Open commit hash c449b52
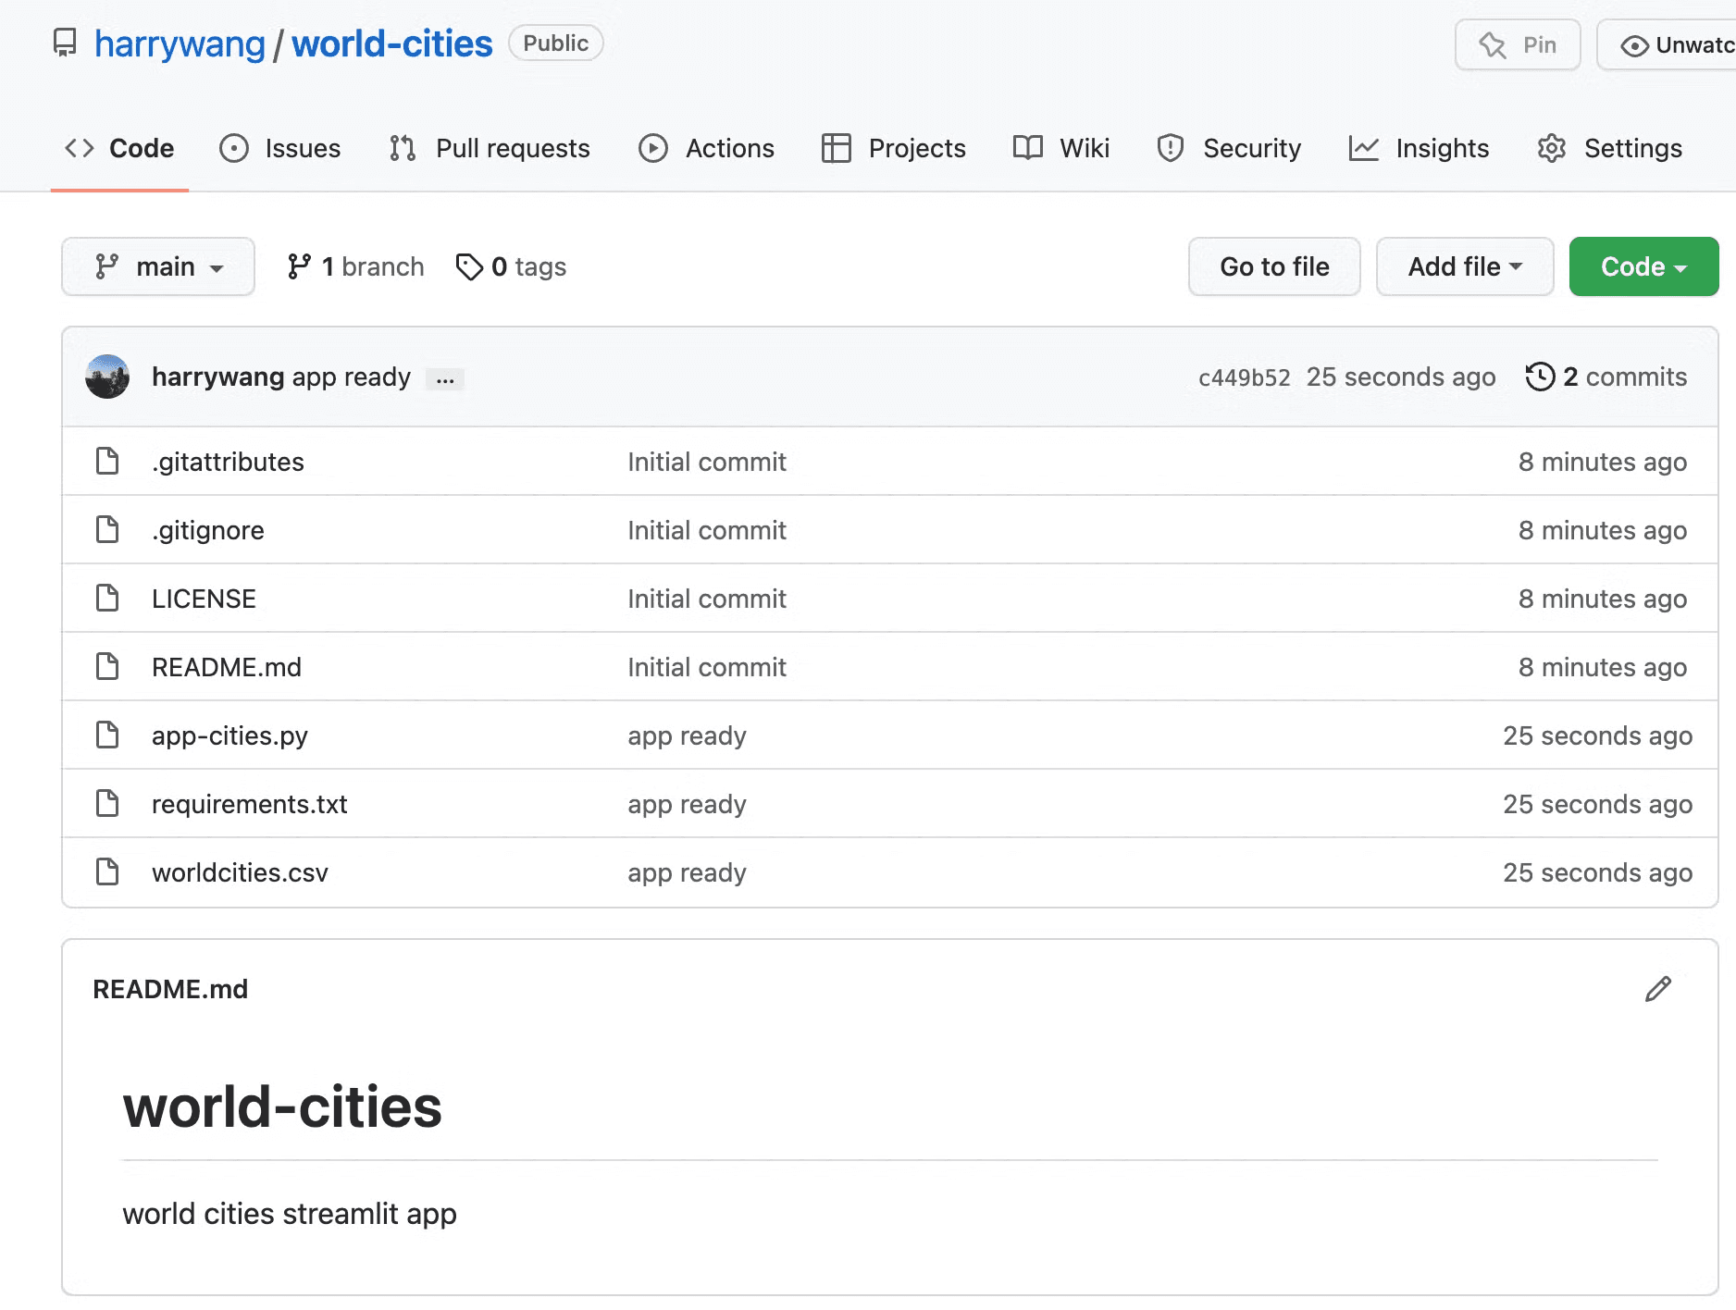Viewport: 1736px width, 1310px height. coord(1245,377)
